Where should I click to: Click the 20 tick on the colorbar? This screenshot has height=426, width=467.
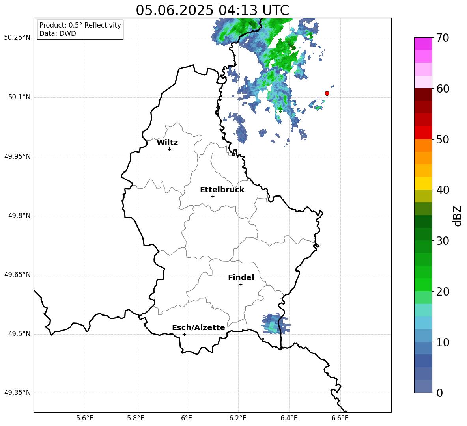coord(443,291)
